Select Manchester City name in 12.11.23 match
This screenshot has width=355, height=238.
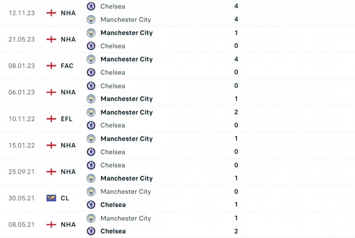coord(126,20)
